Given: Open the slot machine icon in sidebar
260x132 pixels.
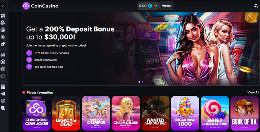Looking at the screenshot, I should pyautogui.click(x=3, y=23).
